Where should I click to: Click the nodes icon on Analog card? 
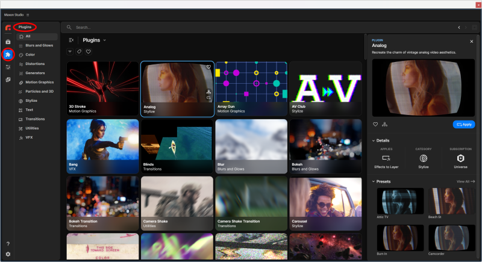point(208,92)
